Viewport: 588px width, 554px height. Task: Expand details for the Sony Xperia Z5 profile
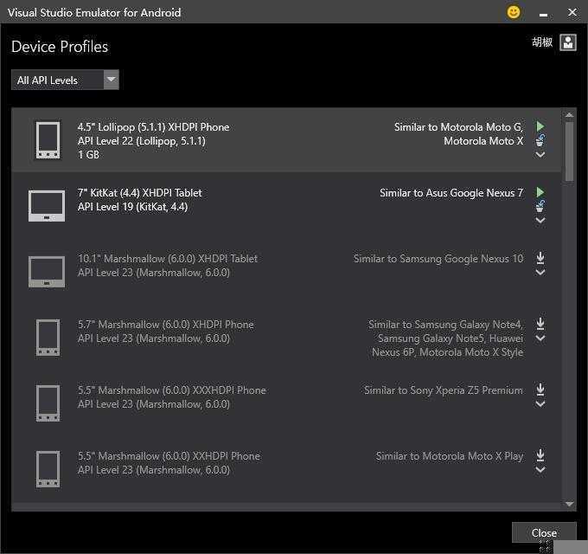[540, 404]
